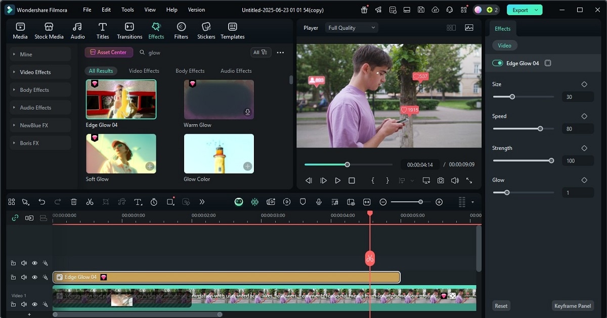Click the voiceover microphone icon

[319, 202]
